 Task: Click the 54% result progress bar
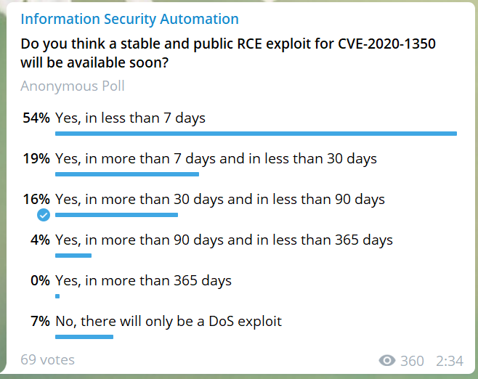click(x=256, y=134)
